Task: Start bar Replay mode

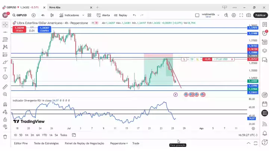Action: [121, 15]
